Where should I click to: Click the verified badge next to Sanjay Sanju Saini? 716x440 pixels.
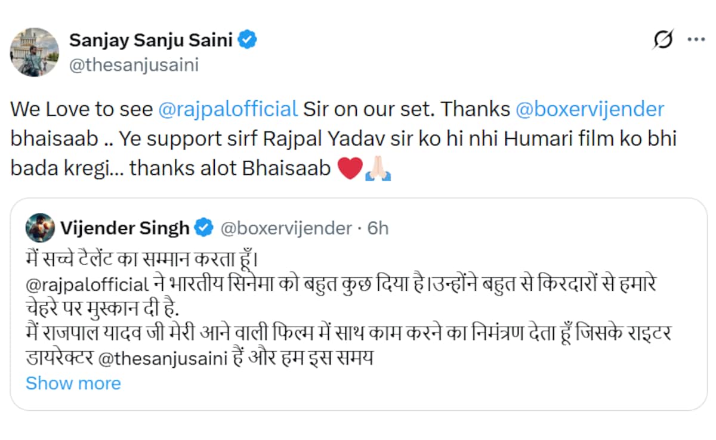[248, 41]
